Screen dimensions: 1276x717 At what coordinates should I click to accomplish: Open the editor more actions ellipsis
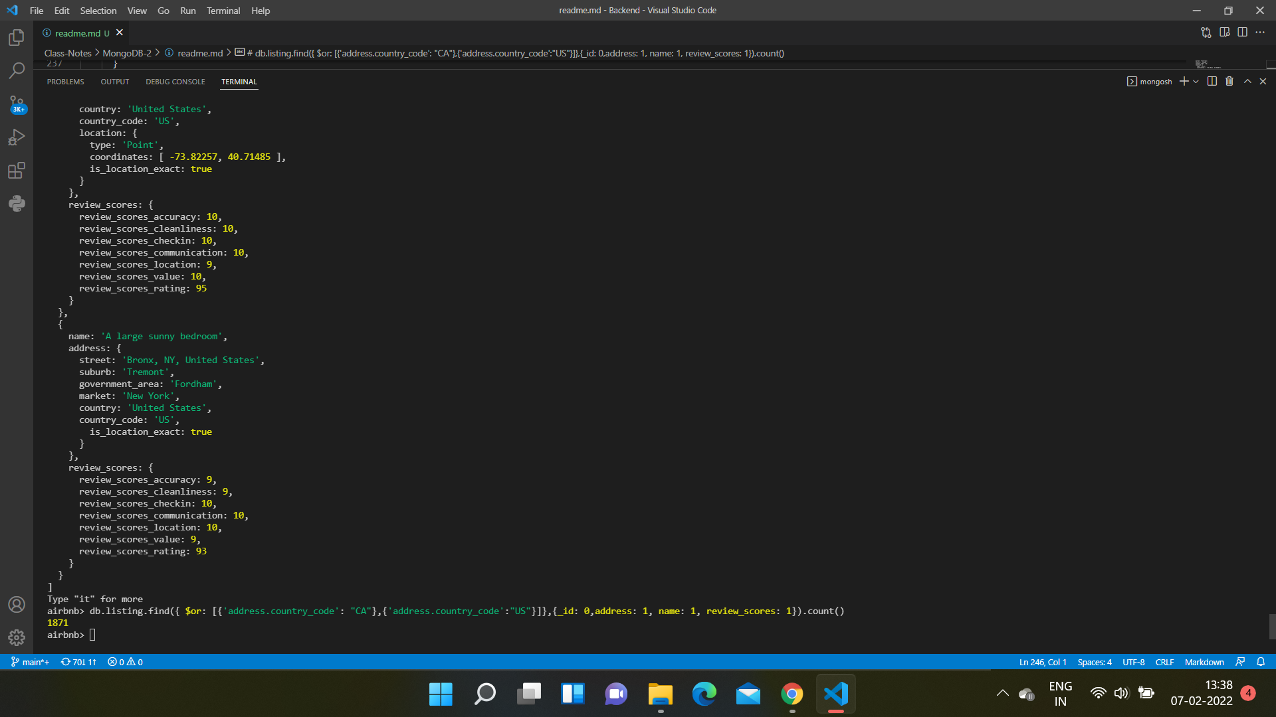click(1261, 32)
